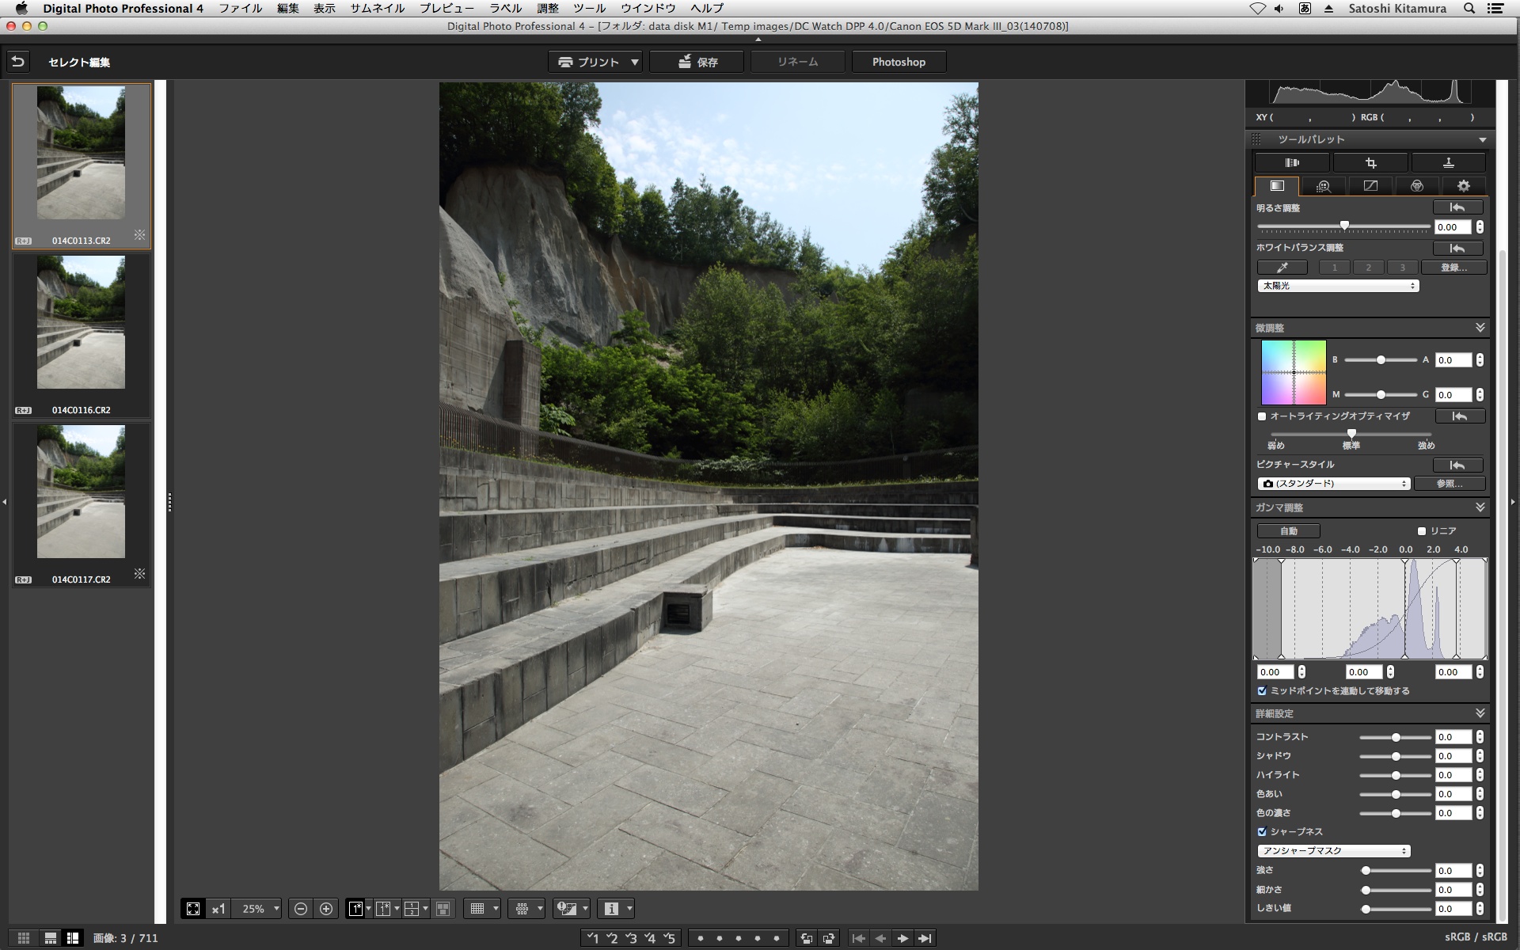Image resolution: width=1520 pixels, height=950 pixels.
Task: Switch to the tone curve palette tab
Action: [x=1370, y=186]
